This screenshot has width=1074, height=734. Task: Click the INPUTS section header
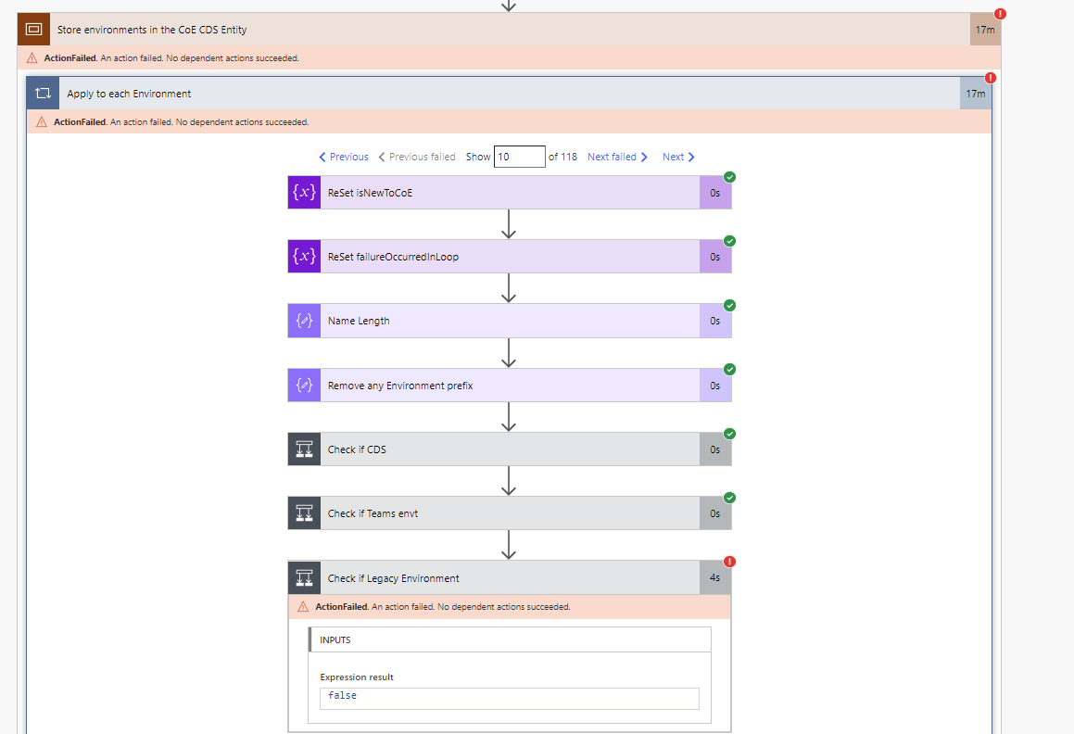pos(510,639)
